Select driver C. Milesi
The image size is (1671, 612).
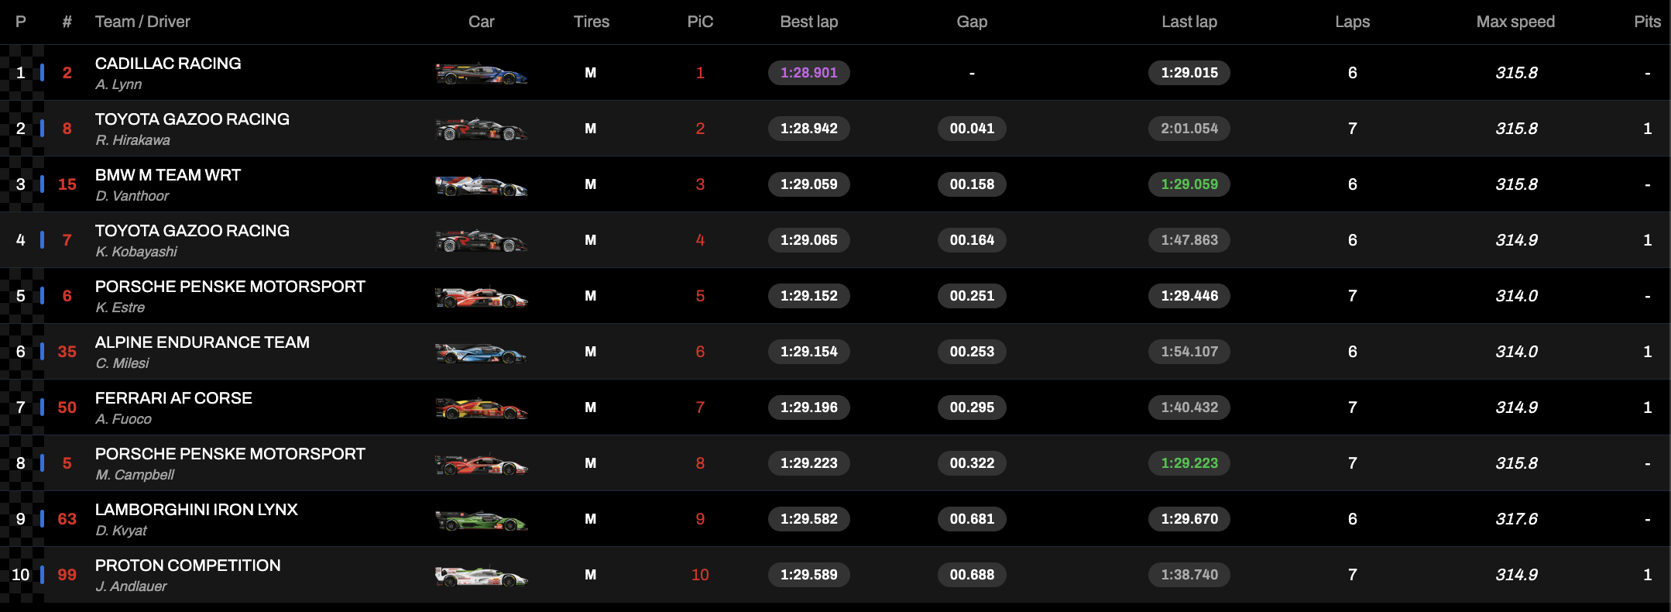point(122,363)
